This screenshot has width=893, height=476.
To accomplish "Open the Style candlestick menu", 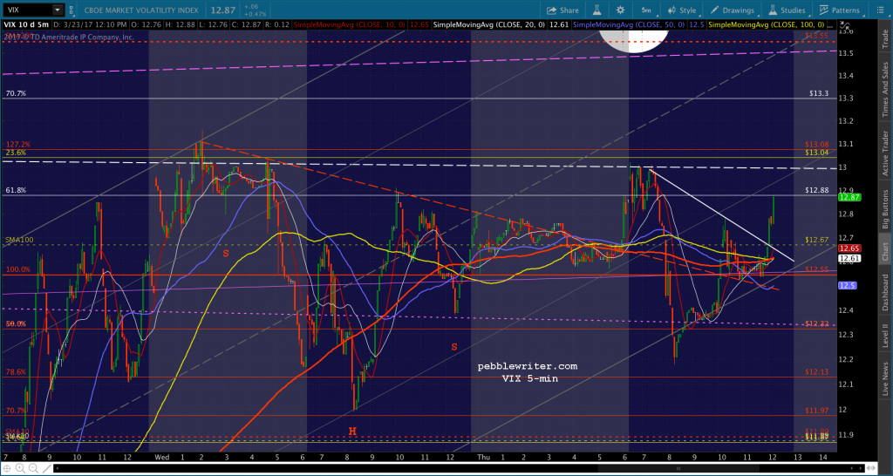I will [682, 10].
